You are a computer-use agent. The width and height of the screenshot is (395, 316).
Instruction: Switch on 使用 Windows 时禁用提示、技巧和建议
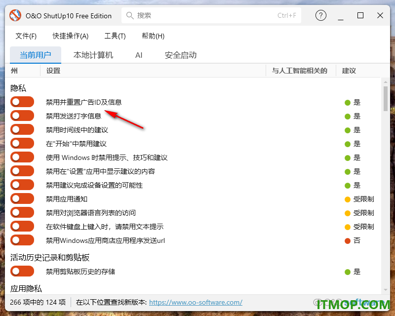22,157
